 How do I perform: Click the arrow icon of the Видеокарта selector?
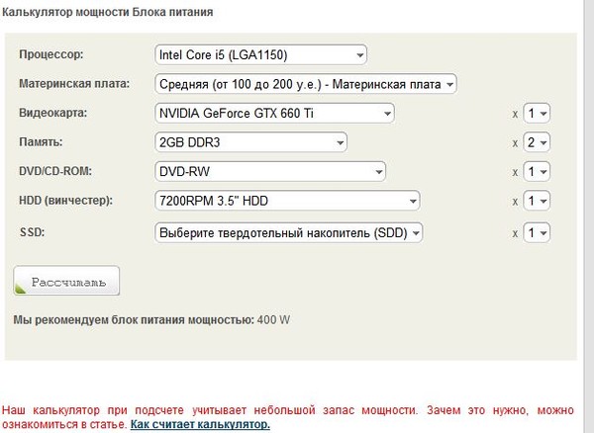pos(387,114)
